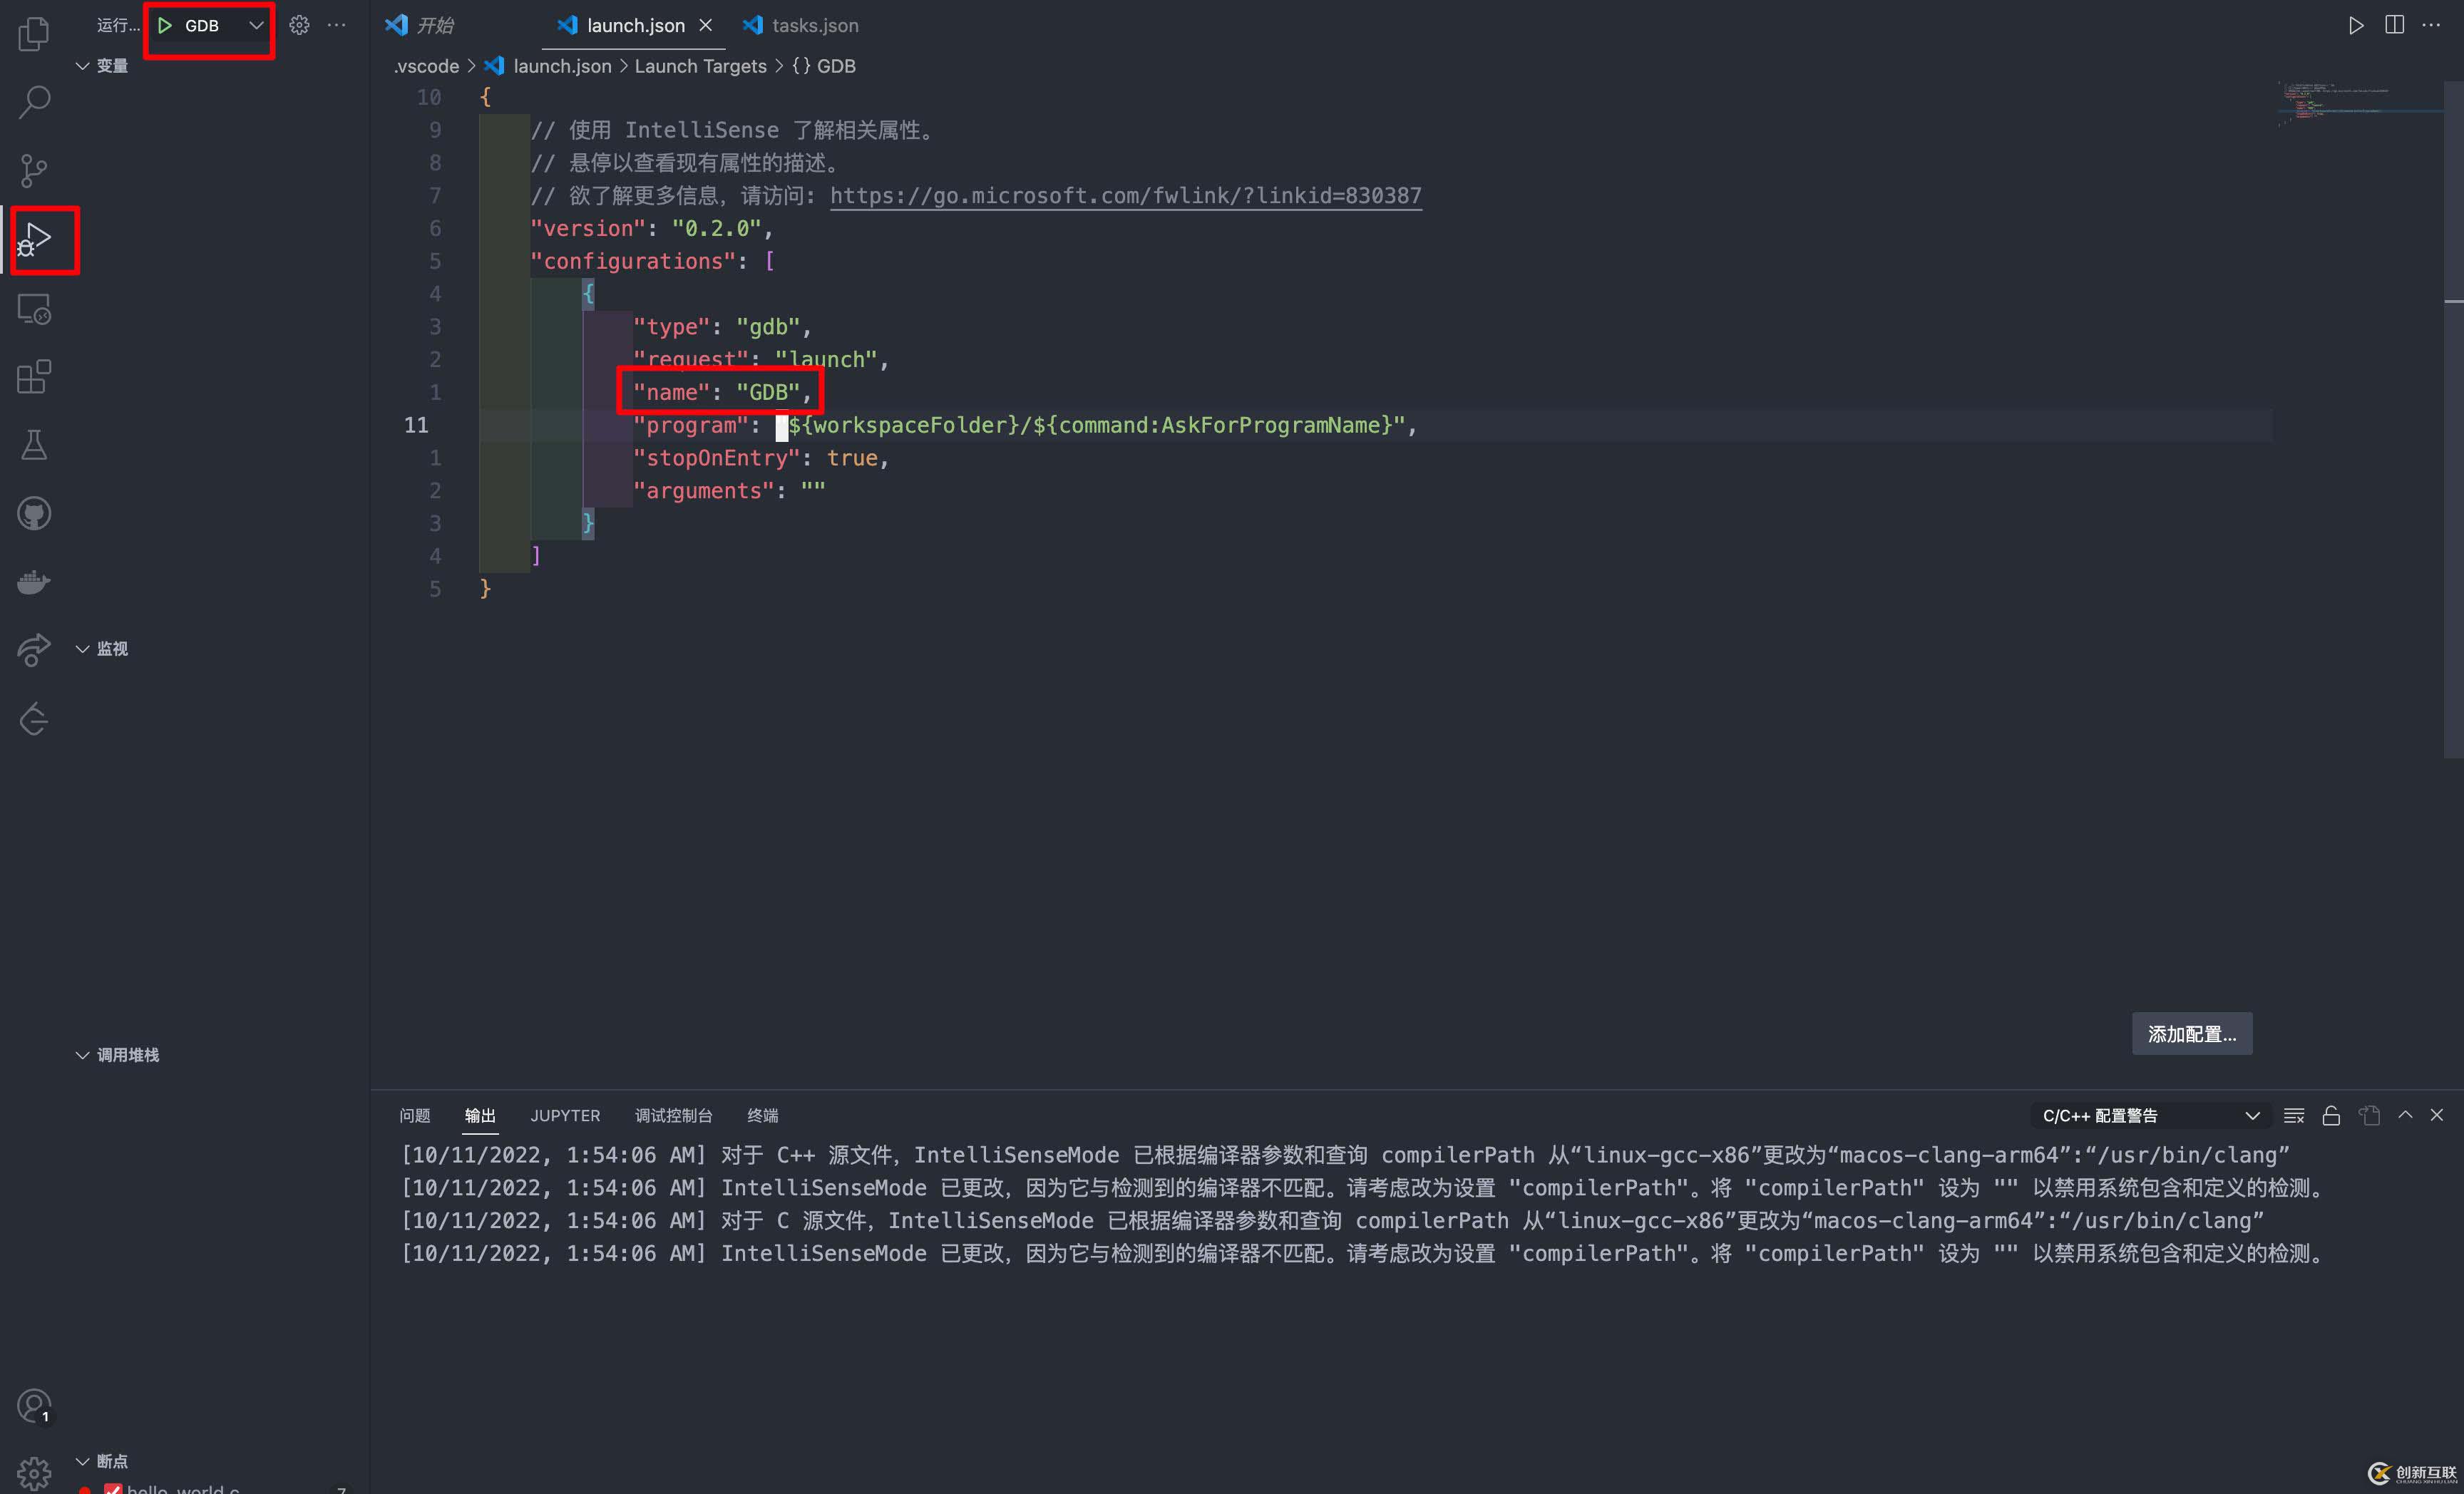
Task: Click the "arguments": "" line
Action: pyautogui.click(x=728, y=490)
